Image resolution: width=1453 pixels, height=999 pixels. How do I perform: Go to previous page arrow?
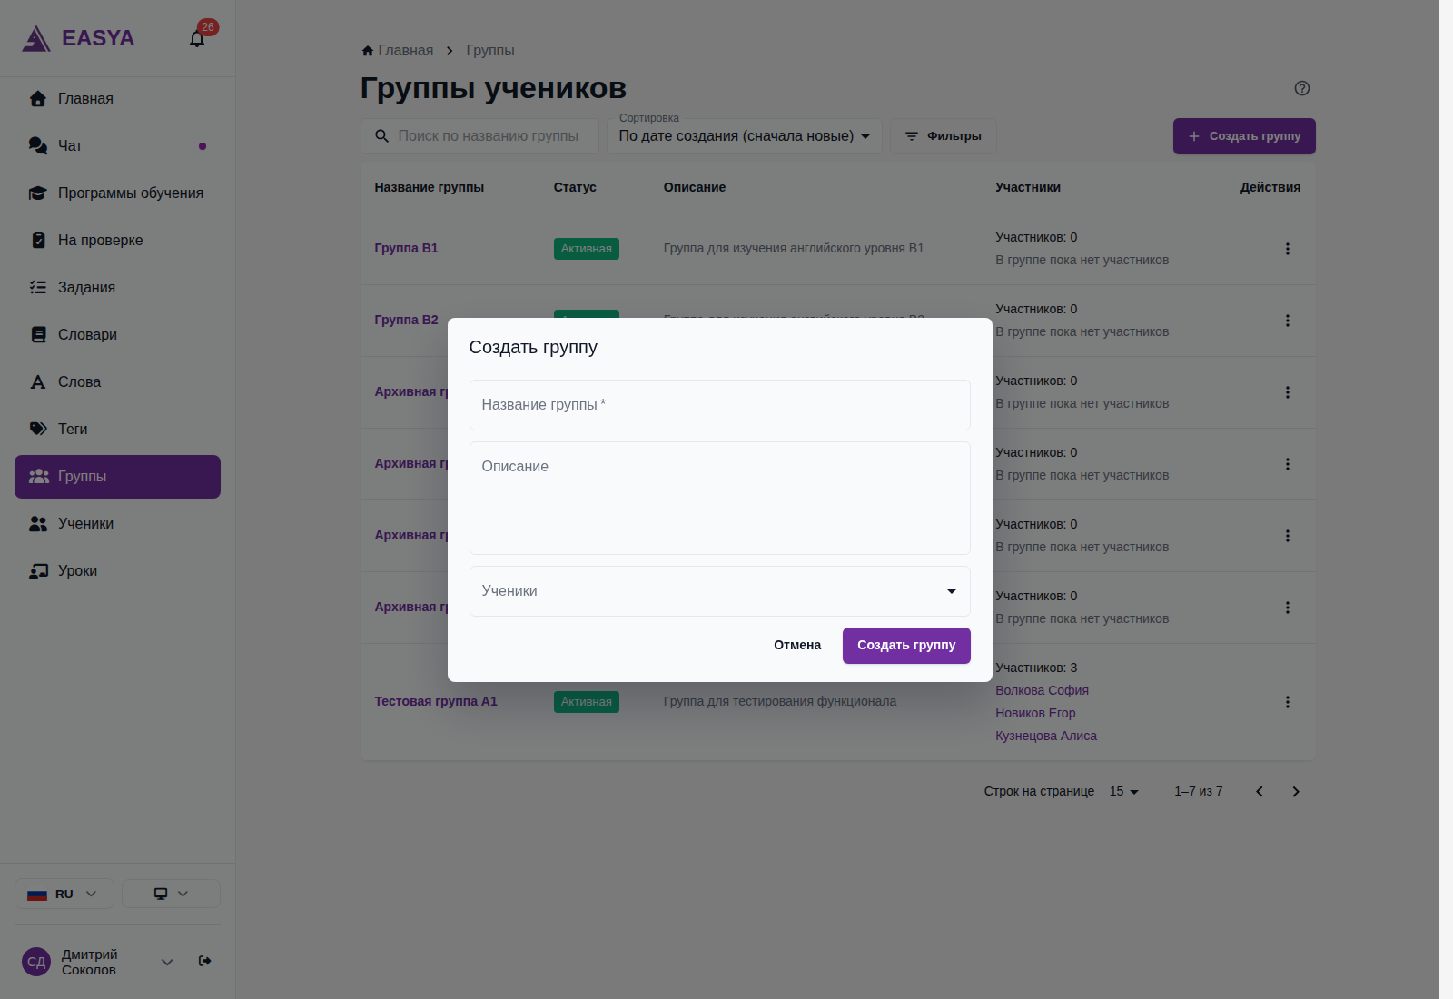(1260, 792)
